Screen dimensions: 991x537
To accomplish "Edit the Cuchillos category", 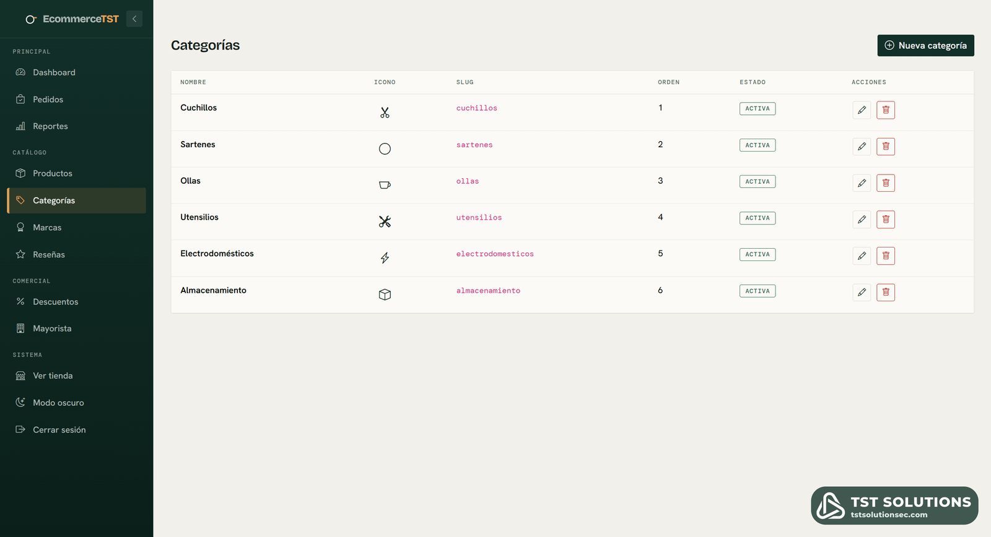I will click(x=862, y=110).
